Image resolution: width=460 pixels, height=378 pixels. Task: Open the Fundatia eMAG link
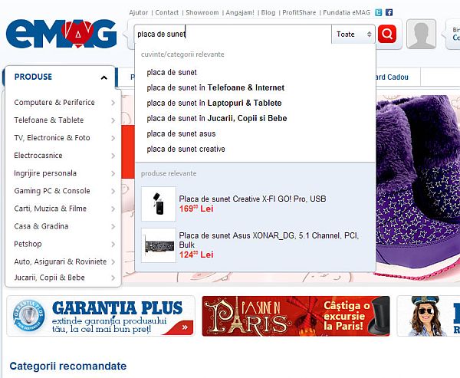tap(347, 12)
